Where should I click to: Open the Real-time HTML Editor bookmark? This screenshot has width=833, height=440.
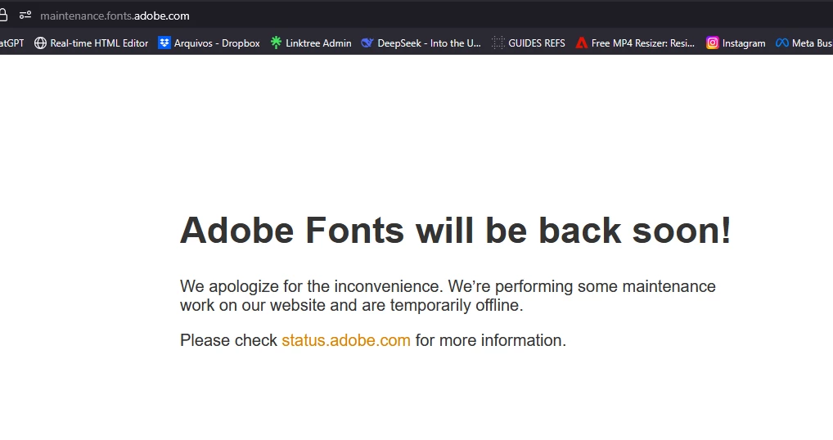pos(91,43)
